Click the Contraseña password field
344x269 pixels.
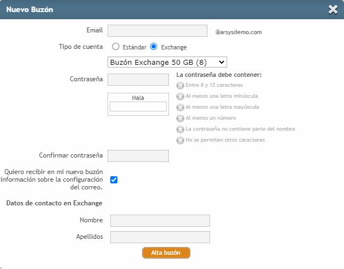coord(138,80)
